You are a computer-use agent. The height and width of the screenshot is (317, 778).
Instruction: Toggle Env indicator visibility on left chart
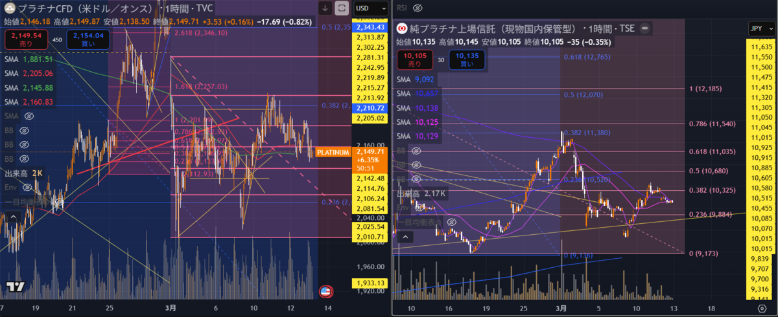(28, 188)
